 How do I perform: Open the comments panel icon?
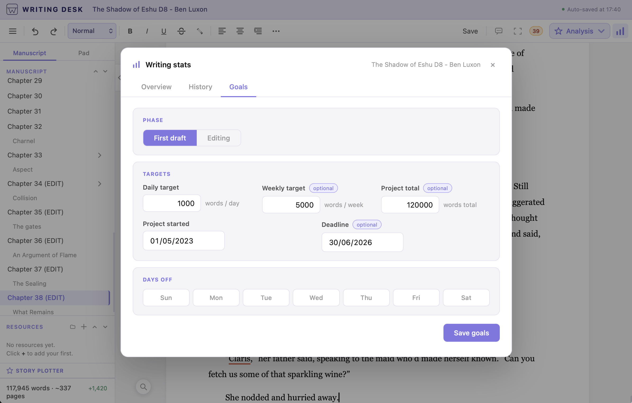498,31
